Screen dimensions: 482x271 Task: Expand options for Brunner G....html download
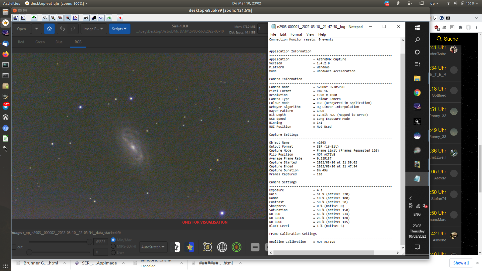tap(65, 263)
